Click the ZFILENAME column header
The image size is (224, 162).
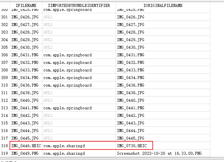26,6
